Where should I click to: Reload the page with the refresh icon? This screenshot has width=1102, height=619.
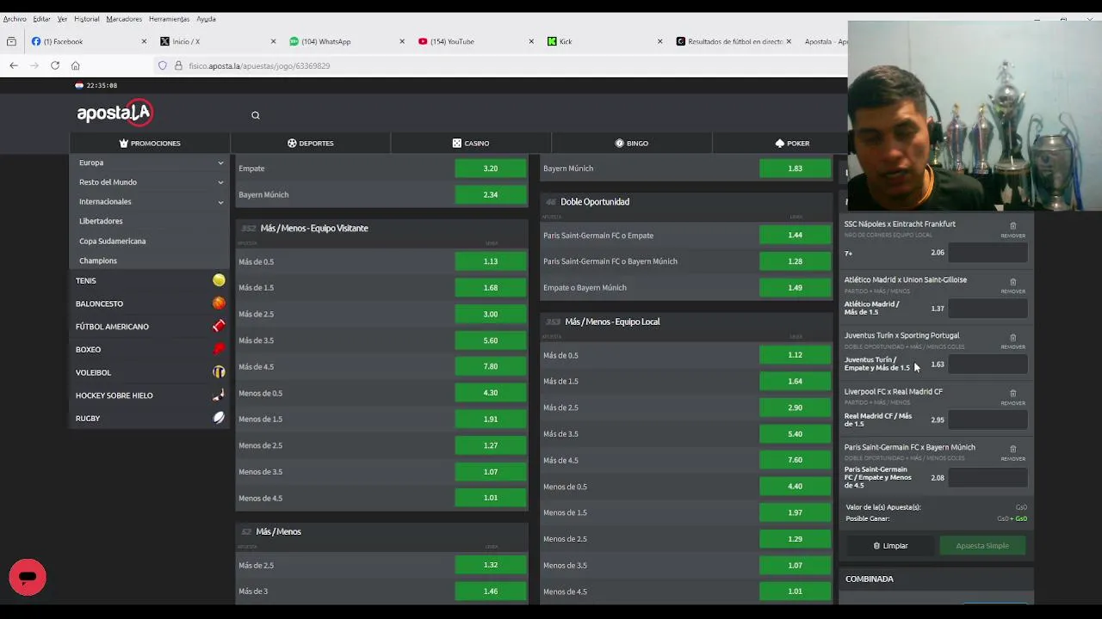(x=55, y=65)
